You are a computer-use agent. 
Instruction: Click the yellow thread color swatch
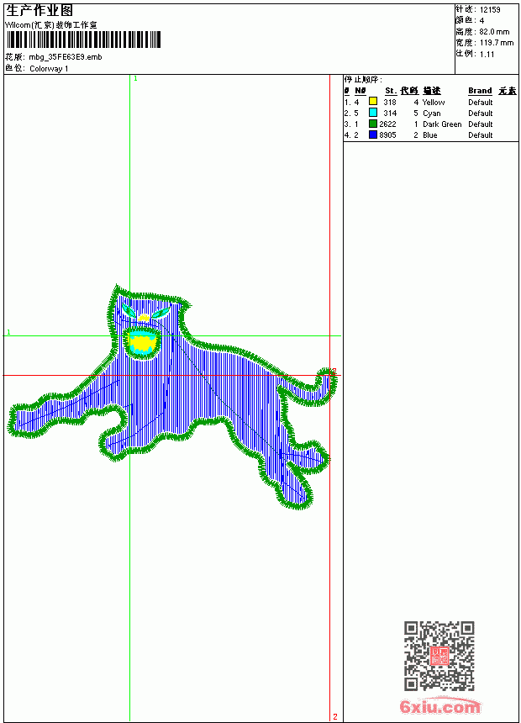point(373,102)
